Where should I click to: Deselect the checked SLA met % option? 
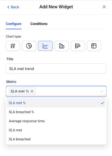pyautogui.click(x=56, y=103)
